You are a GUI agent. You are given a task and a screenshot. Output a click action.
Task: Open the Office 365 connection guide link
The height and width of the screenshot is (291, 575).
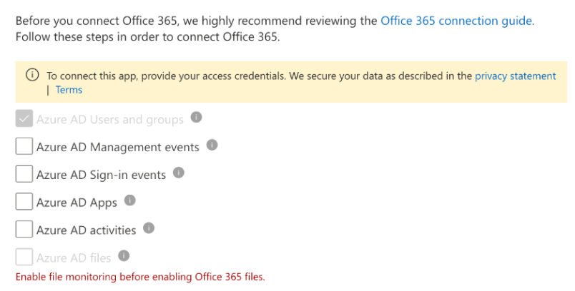tap(456, 21)
